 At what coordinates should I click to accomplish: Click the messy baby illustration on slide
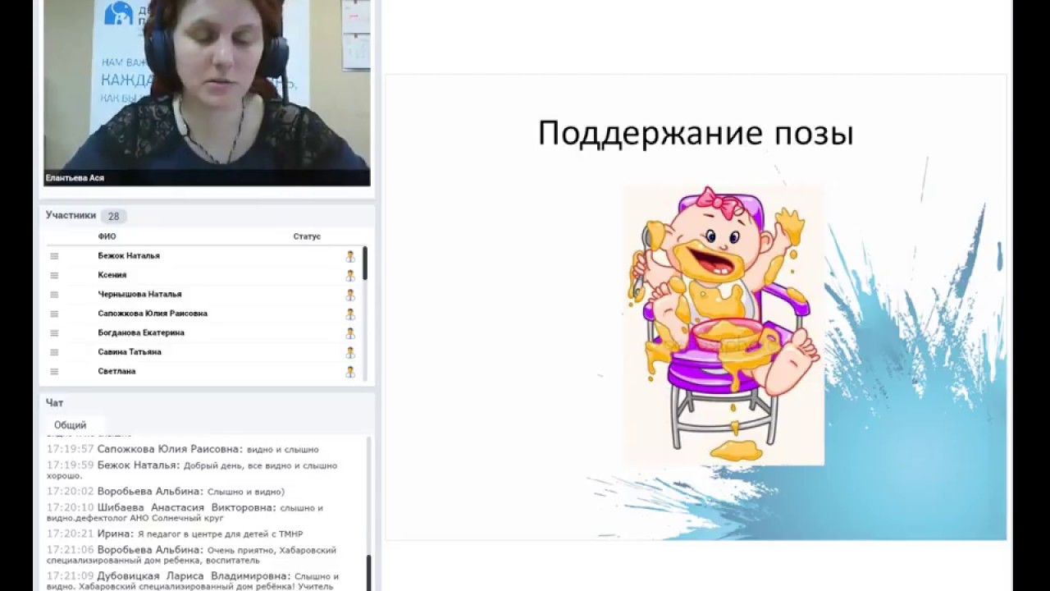[x=723, y=326]
